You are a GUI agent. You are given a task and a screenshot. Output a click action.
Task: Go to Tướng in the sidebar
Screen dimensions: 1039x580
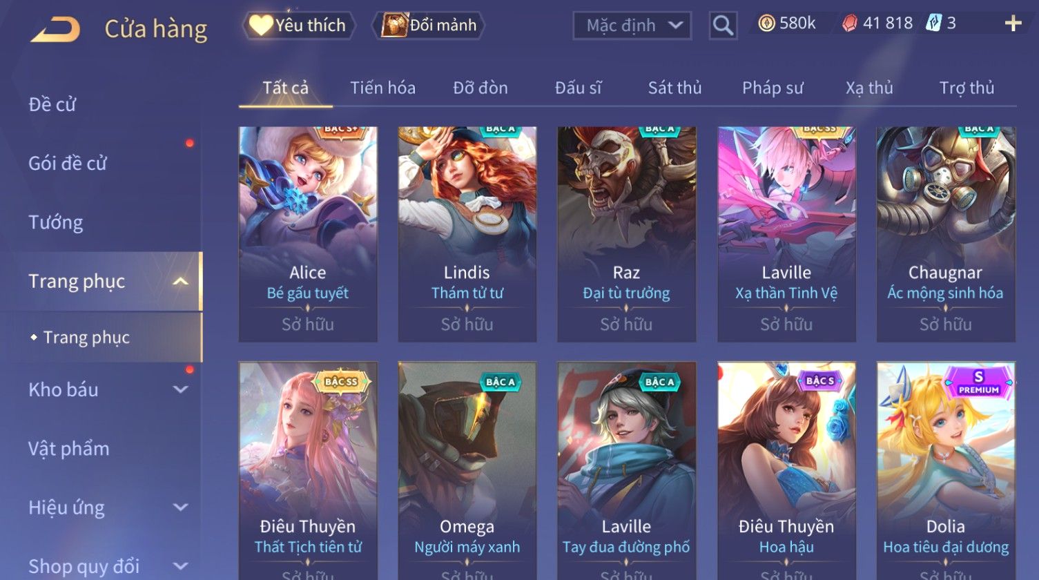point(56,222)
